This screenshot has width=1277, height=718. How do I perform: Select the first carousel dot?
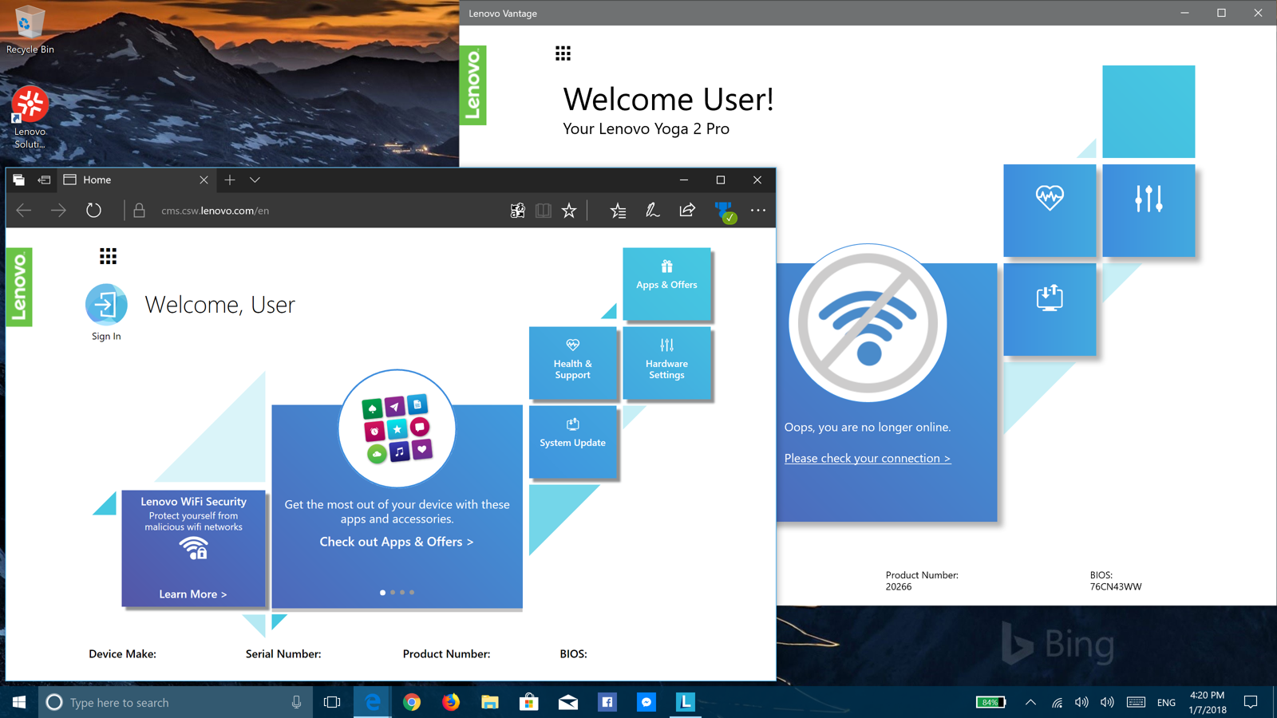[383, 593]
